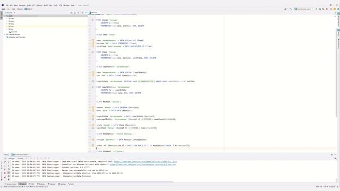Image resolution: width=340 pixels, height=191 pixels.
Task: Collapse the src folder
Action: click(7, 29)
